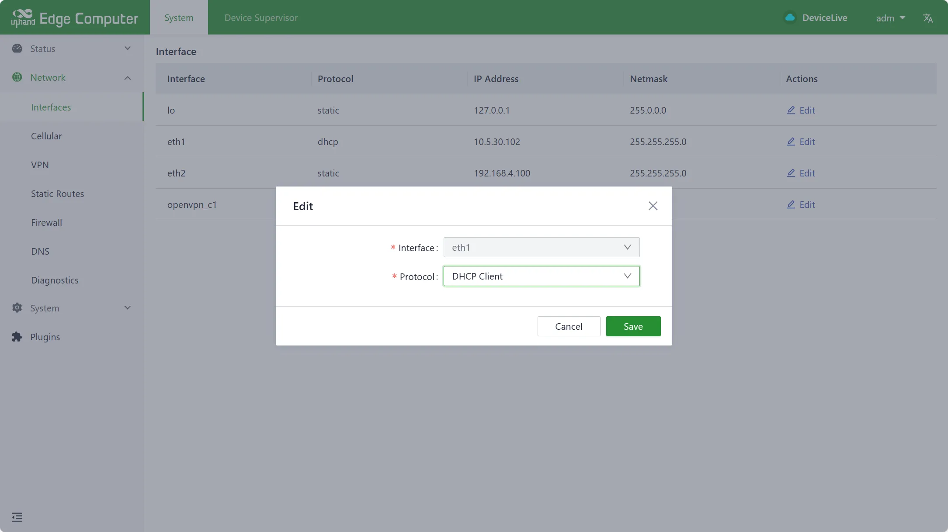Screen dimensions: 948x532
Task: Click the Cancel button
Action: point(569,326)
